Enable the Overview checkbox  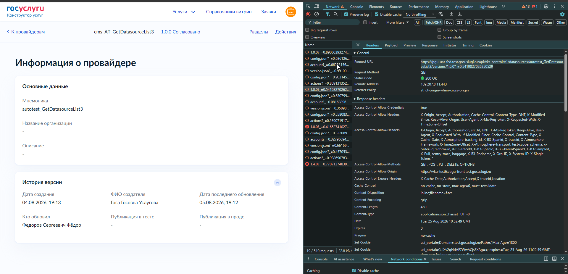coord(307,37)
